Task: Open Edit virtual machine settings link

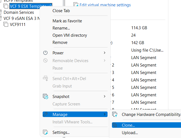Action: pos(105,5)
